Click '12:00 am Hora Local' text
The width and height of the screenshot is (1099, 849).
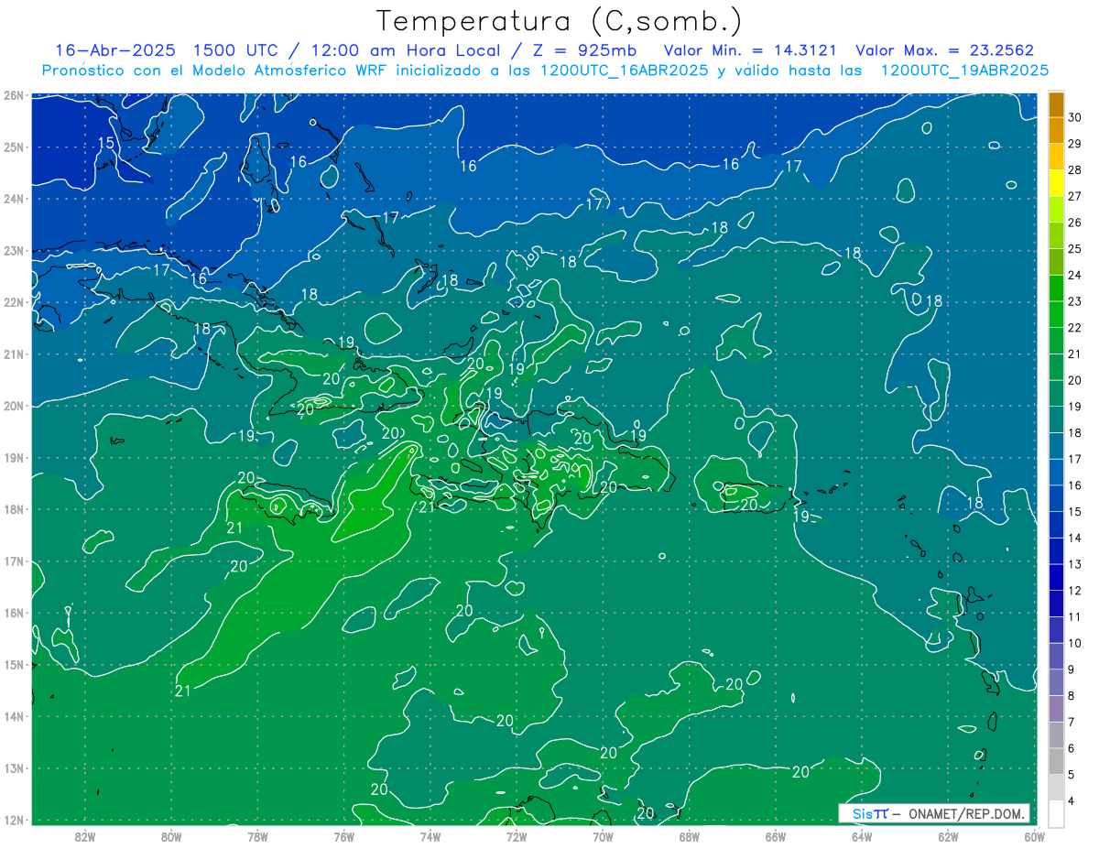(x=405, y=50)
